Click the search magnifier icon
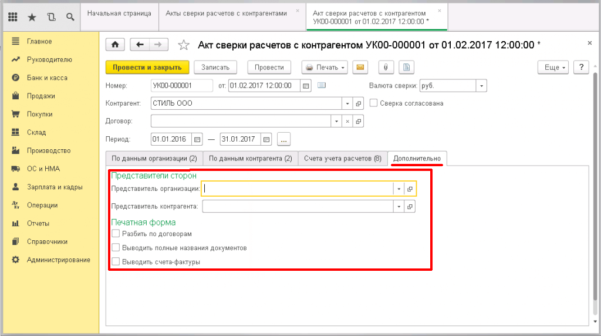 click(x=70, y=17)
